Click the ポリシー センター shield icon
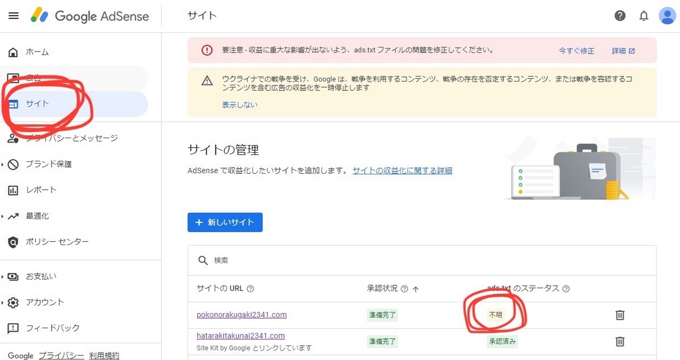The image size is (680, 360). click(x=14, y=242)
